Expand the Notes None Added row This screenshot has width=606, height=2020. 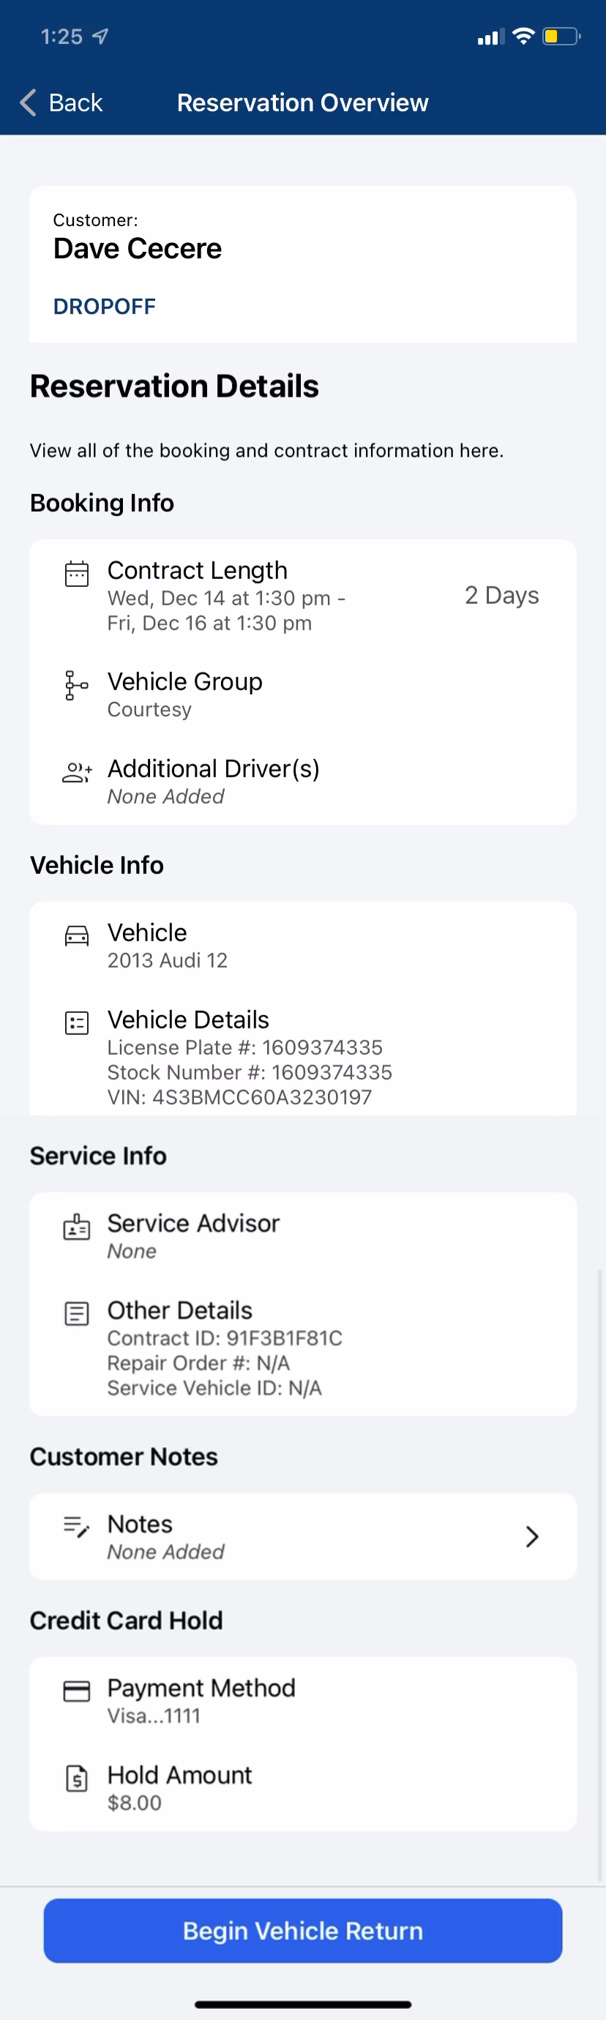[302, 1536]
